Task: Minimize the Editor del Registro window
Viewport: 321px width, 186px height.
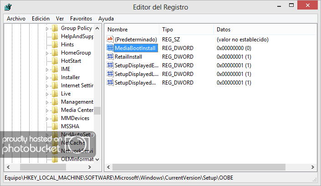Action: tap(279, 6)
